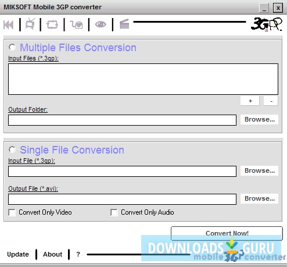Minimize the 3GP converter window

click(x=264, y=8)
